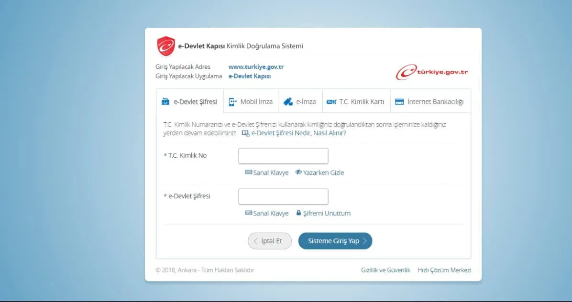Open the e-İmza login tab
572x302 pixels.
(301, 102)
